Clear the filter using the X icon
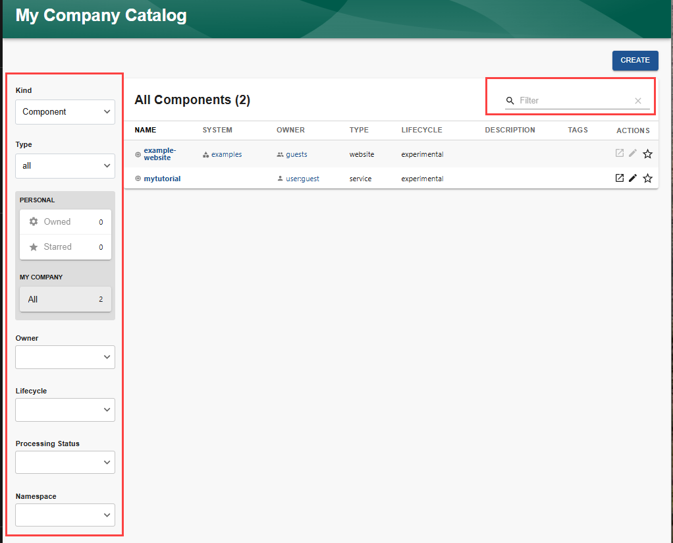This screenshot has width=673, height=543. [x=637, y=100]
